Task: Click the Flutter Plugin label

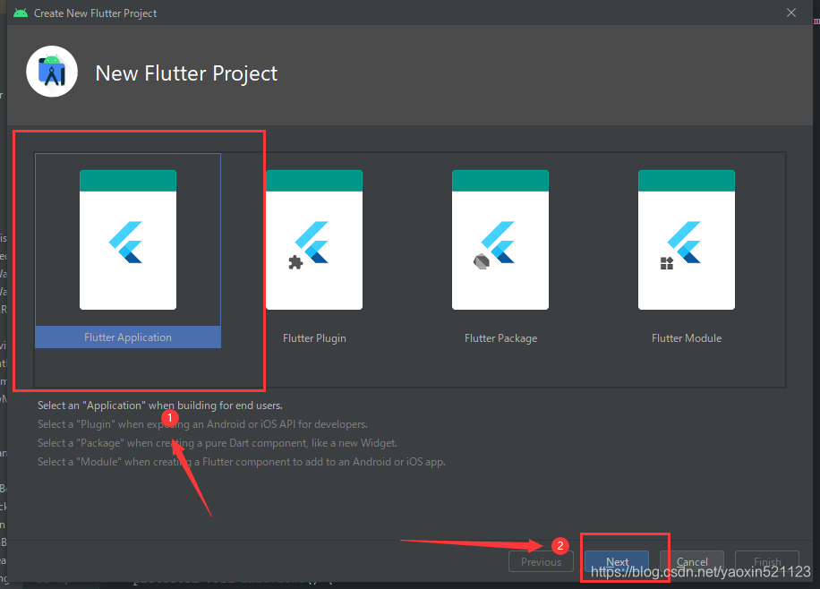Action: point(314,338)
